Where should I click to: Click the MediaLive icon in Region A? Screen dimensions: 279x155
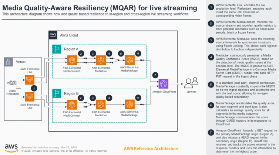click(x=101, y=59)
